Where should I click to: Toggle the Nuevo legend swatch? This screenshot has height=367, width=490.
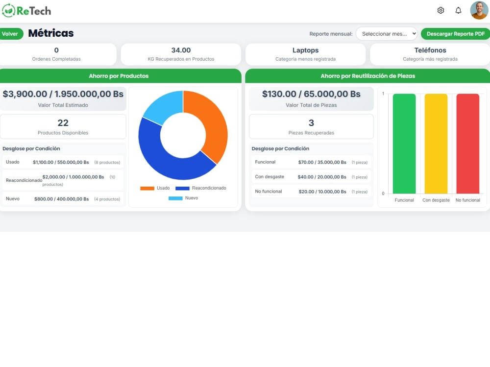(175, 198)
